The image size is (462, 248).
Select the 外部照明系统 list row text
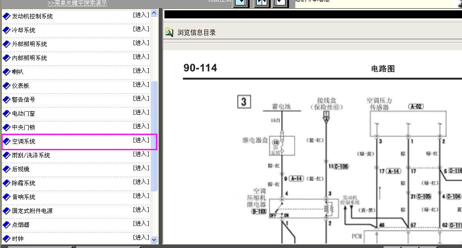pyautogui.click(x=29, y=44)
